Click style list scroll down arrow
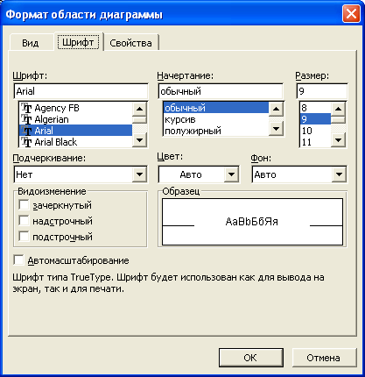Viewport: 365px width, 377px height. (276, 129)
